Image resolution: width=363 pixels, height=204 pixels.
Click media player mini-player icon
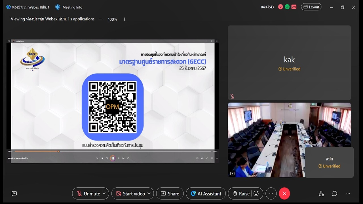(212, 158)
